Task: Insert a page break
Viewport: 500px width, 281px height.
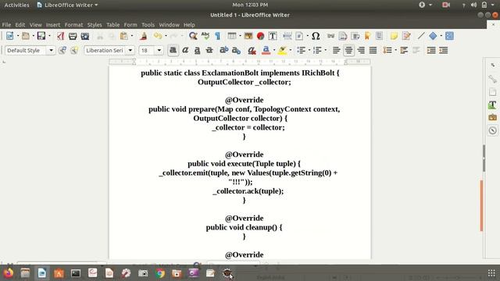Action: (287, 36)
